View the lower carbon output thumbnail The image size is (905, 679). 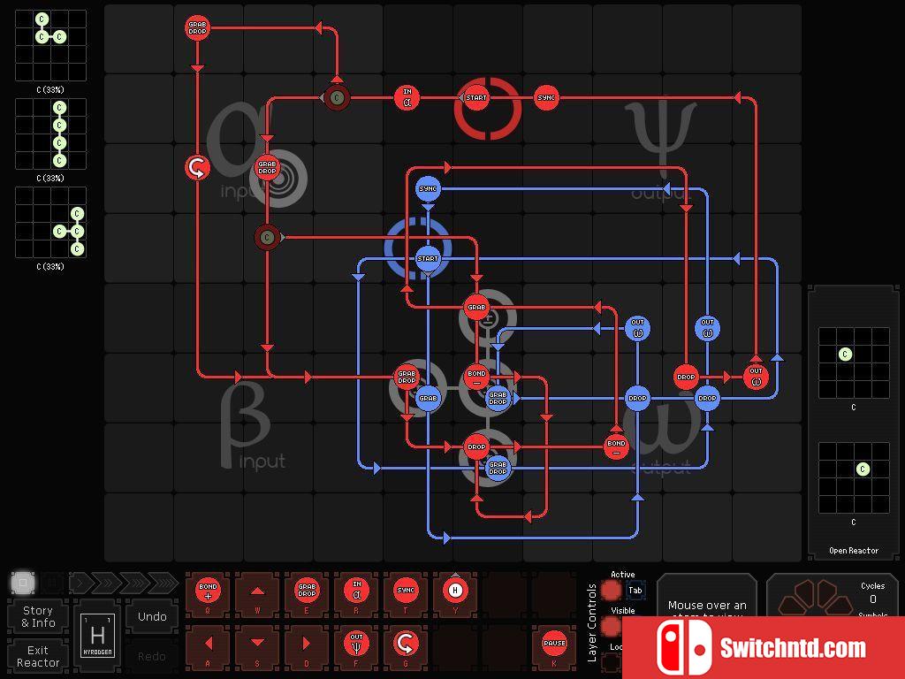pos(854,478)
